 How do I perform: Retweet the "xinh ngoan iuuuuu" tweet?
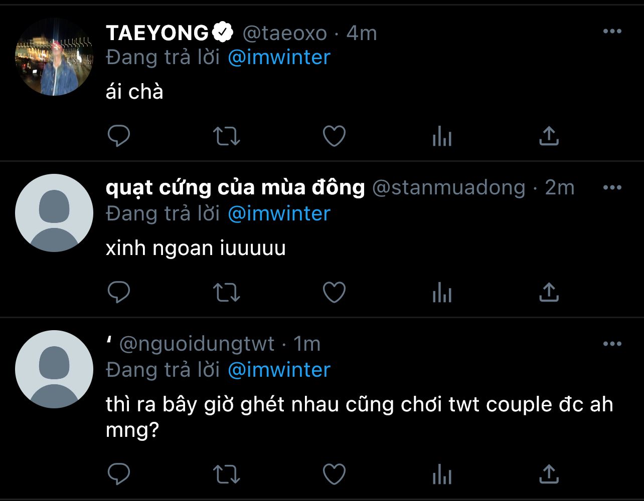[x=227, y=292]
